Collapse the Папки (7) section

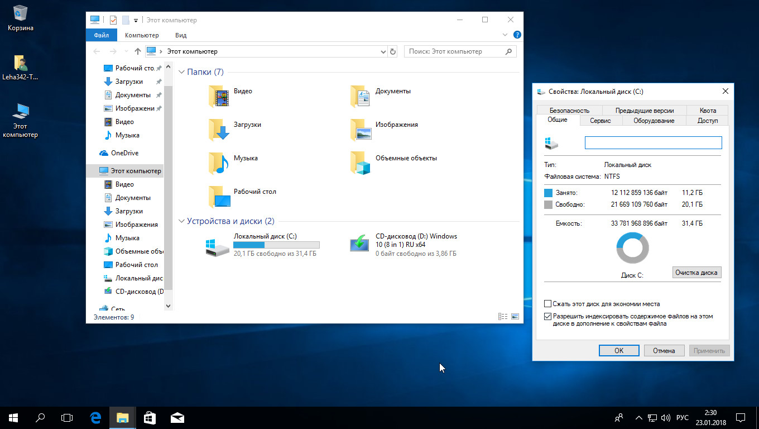pos(181,72)
